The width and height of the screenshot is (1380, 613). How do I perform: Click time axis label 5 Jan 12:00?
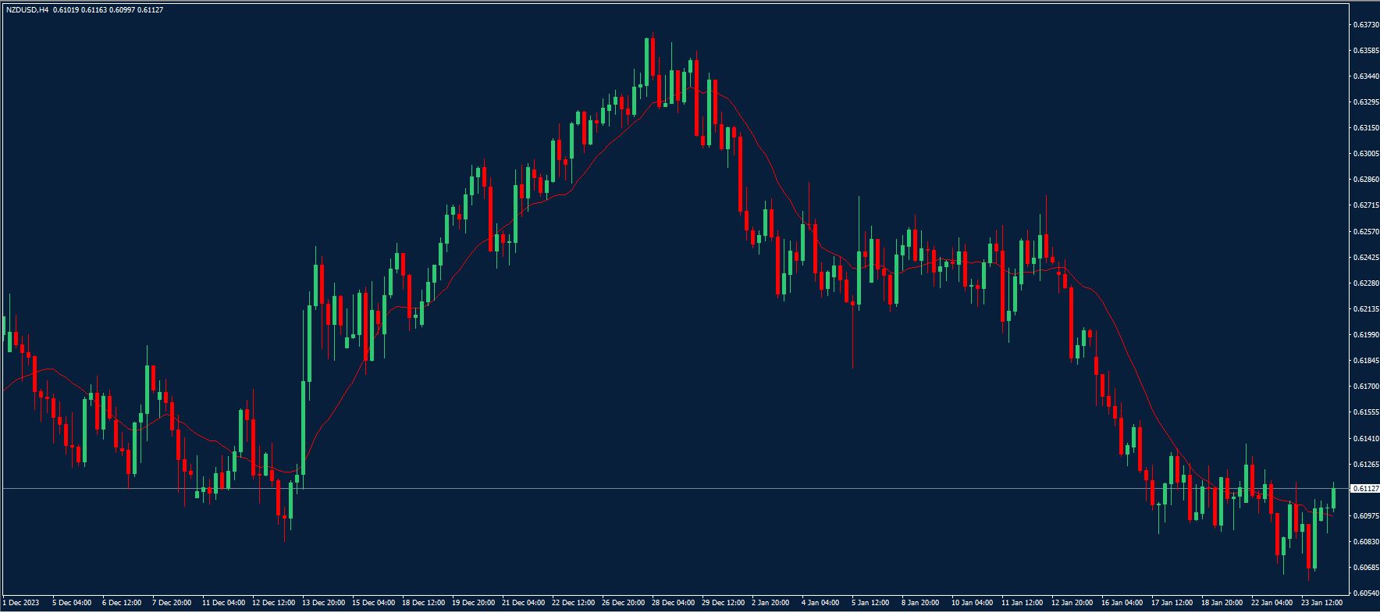click(x=871, y=603)
